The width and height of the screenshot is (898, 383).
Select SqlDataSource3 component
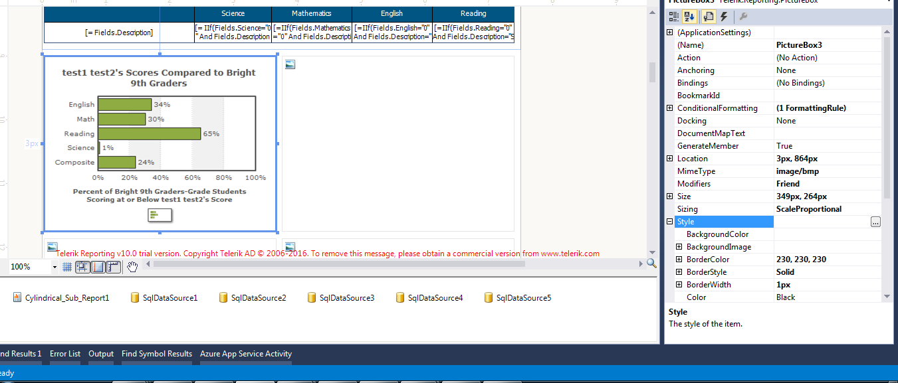click(x=341, y=298)
